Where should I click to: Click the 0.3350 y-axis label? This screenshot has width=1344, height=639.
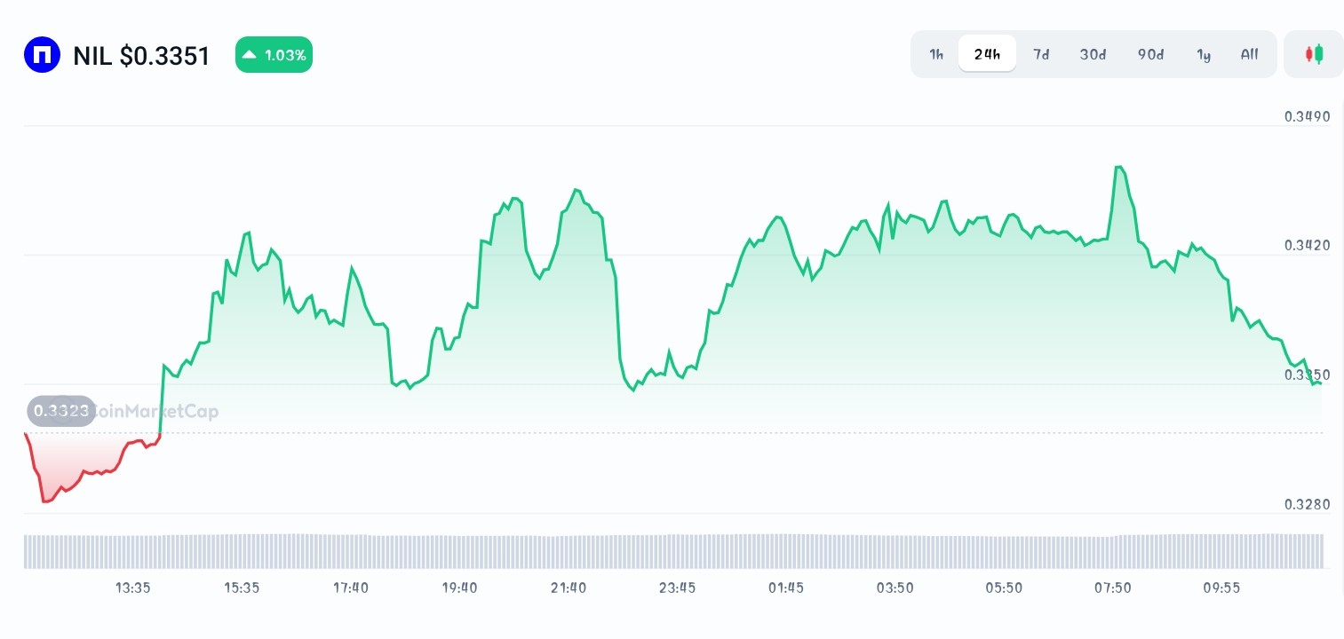click(1307, 375)
